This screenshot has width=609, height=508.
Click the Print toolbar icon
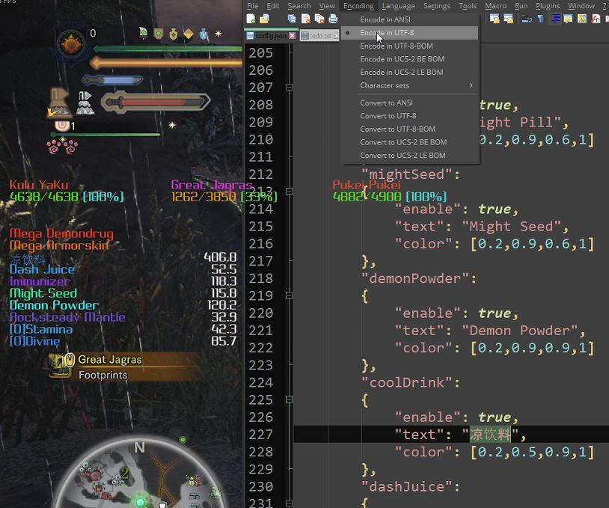click(333, 19)
